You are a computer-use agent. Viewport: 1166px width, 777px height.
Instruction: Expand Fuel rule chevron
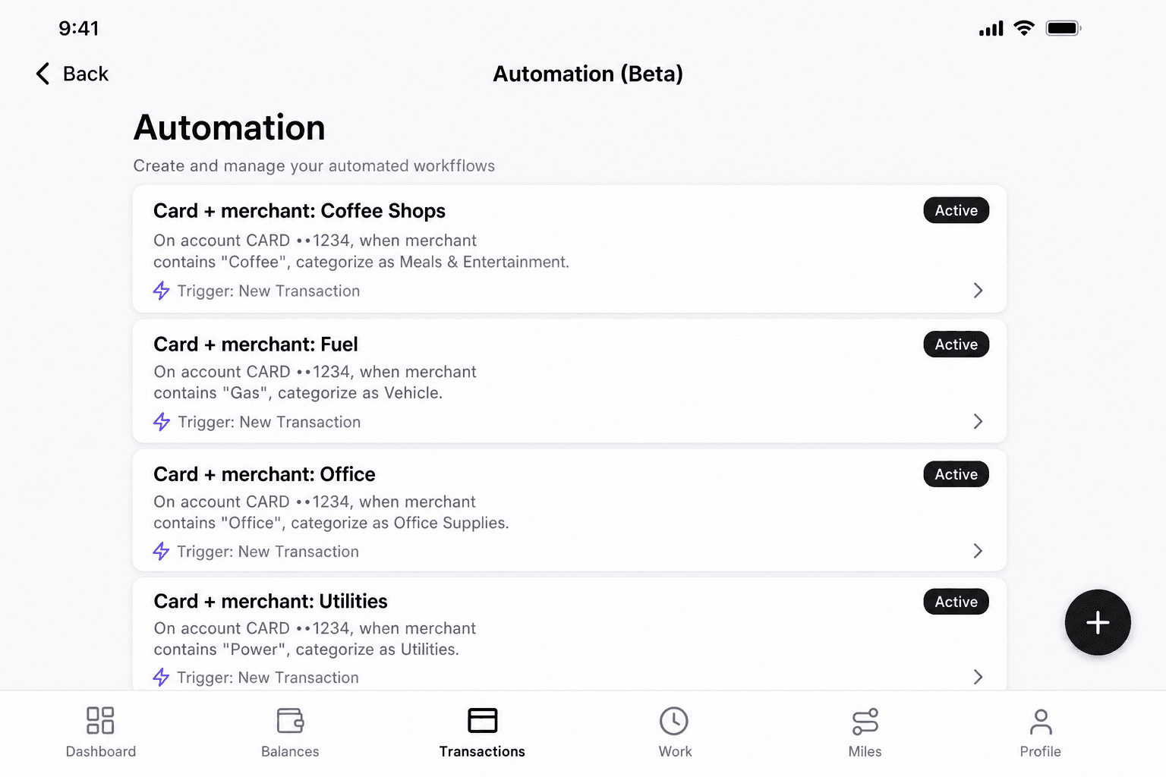click(x=978, y=421)
